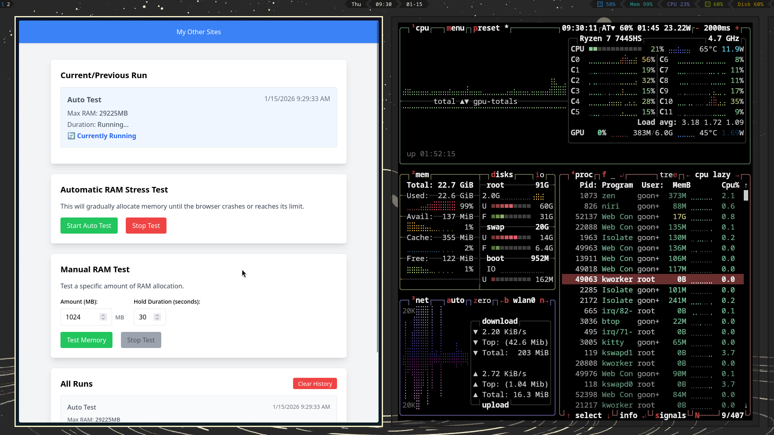Image resolution: width=774 pixels, height=435 pixels.
Task: Click left arrow to change proc sorting
Action: click(x=688, y=175)
